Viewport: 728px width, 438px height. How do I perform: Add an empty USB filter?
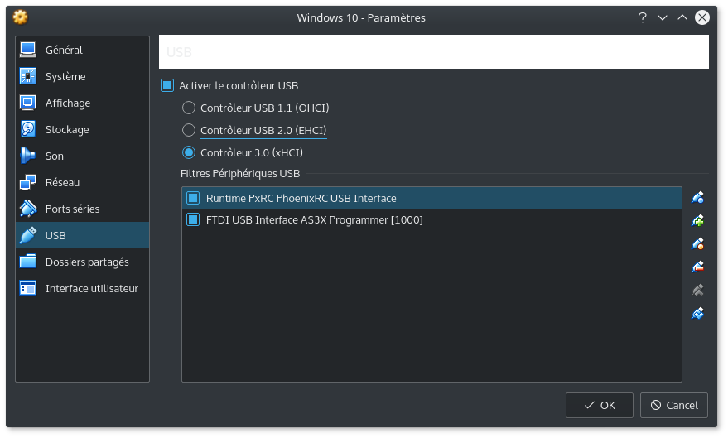[x=697, y=198]
